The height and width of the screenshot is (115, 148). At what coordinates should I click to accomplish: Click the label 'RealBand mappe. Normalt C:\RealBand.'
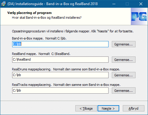point(41,54)
